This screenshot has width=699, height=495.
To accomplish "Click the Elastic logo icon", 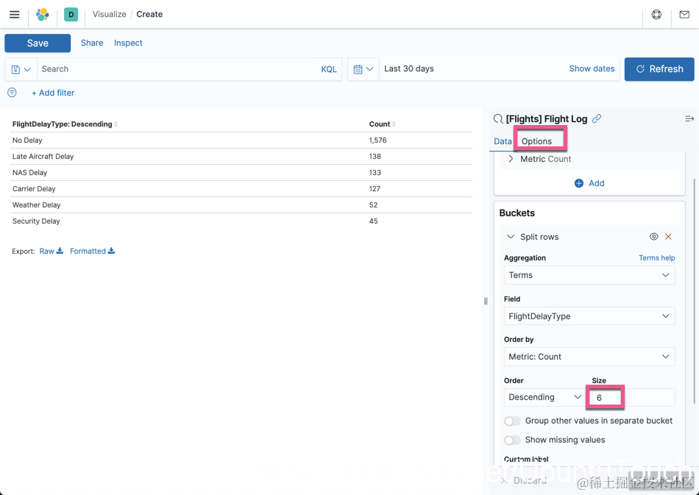I will coord(43,14).
